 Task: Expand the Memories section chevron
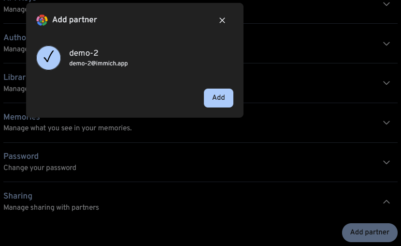(386, 123)
